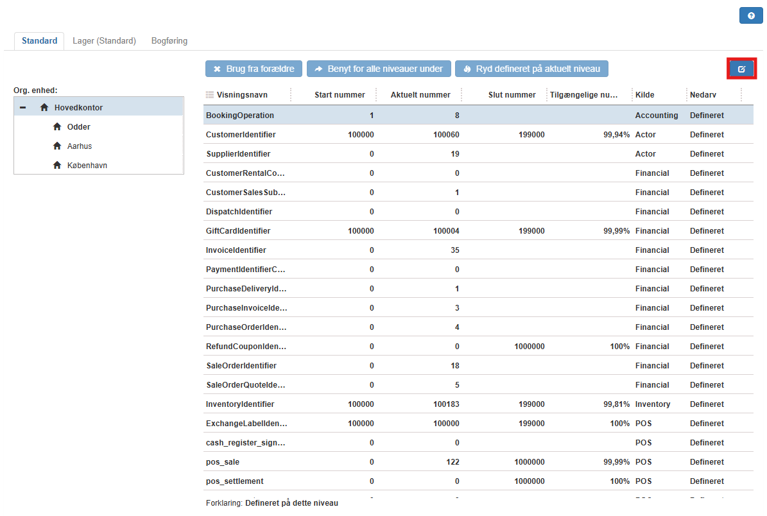Image resolution: width=767 pixels, height=516 pixels.
Task: Select the InvoiceIdentifier row
Action: pos(478,250)
